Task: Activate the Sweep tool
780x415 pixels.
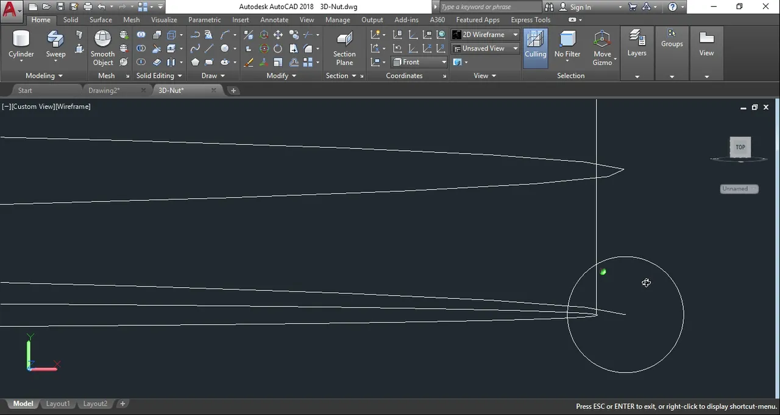Action: click(55, 45)
